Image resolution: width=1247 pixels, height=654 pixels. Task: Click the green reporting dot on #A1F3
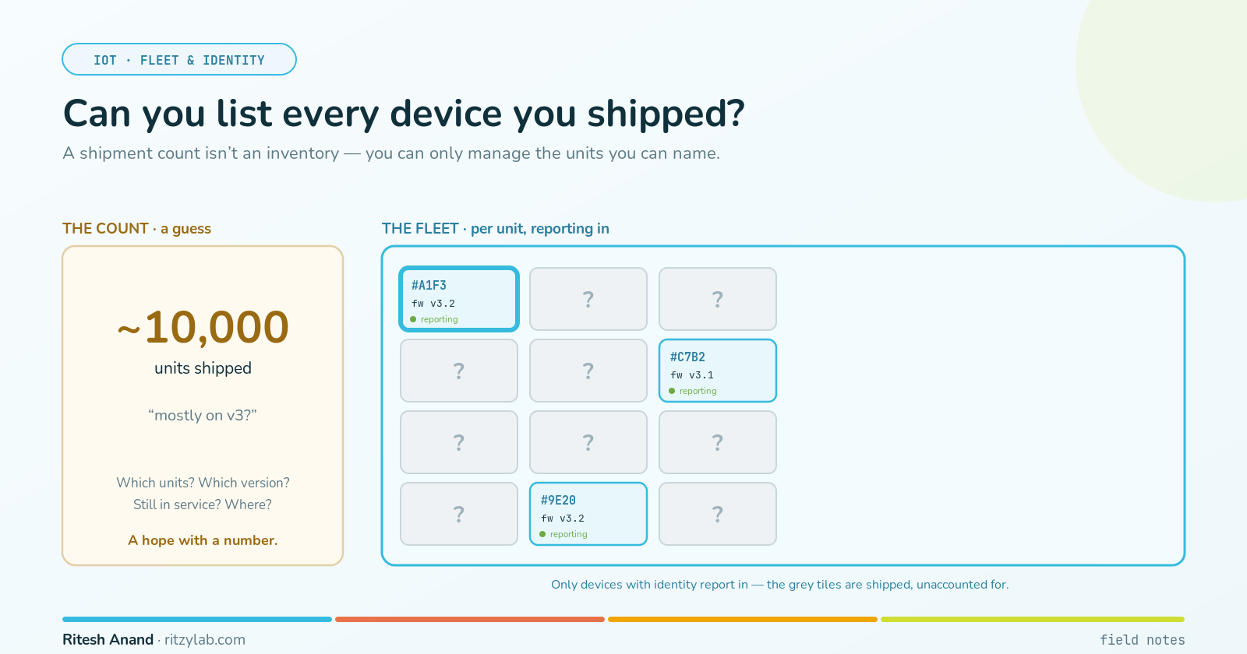(413, 319)
